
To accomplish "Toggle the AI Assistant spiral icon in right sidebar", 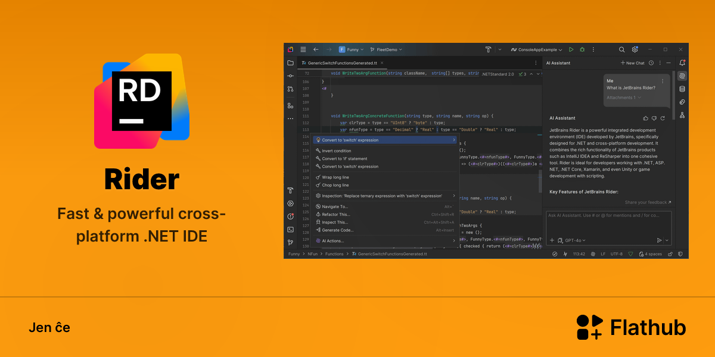I will (x=682, y=76).
